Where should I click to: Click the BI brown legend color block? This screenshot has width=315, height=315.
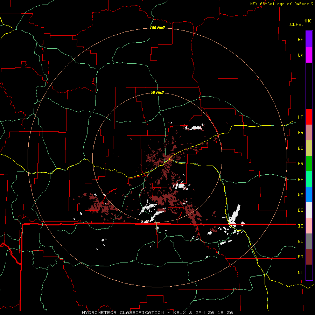(309, 257)
